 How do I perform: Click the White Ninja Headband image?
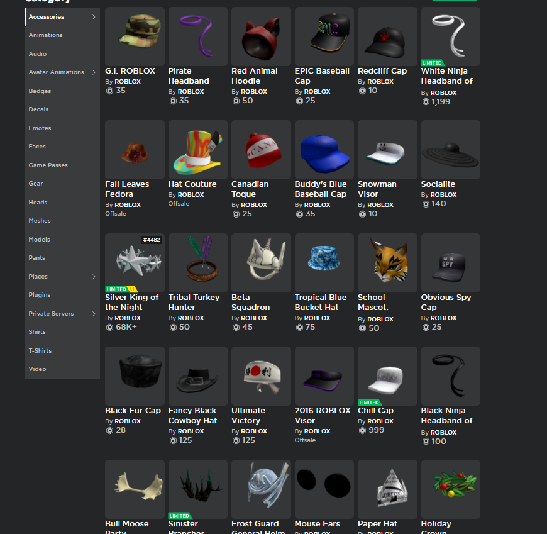(x=450, y=36)
